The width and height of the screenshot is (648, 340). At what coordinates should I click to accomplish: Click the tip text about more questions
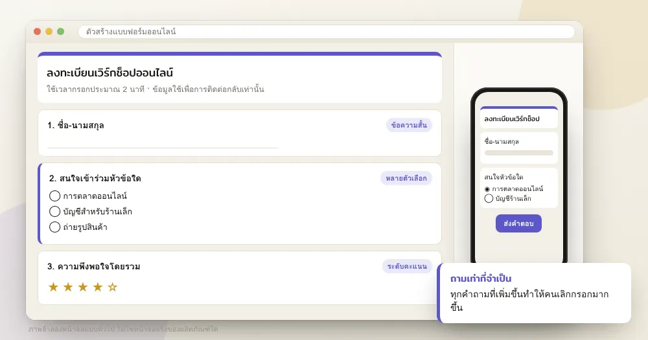point(529,300)
